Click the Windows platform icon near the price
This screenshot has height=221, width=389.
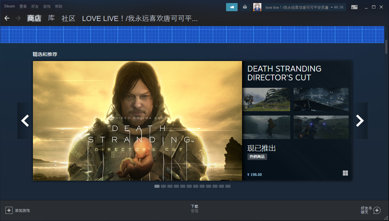pos(345,173)
